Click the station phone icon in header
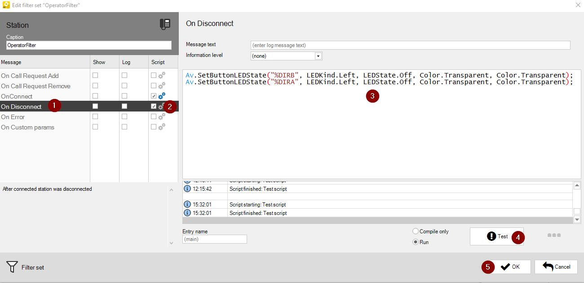Image resolution: width=584 pixels, height=283 pixels. (x=165, y=25)
